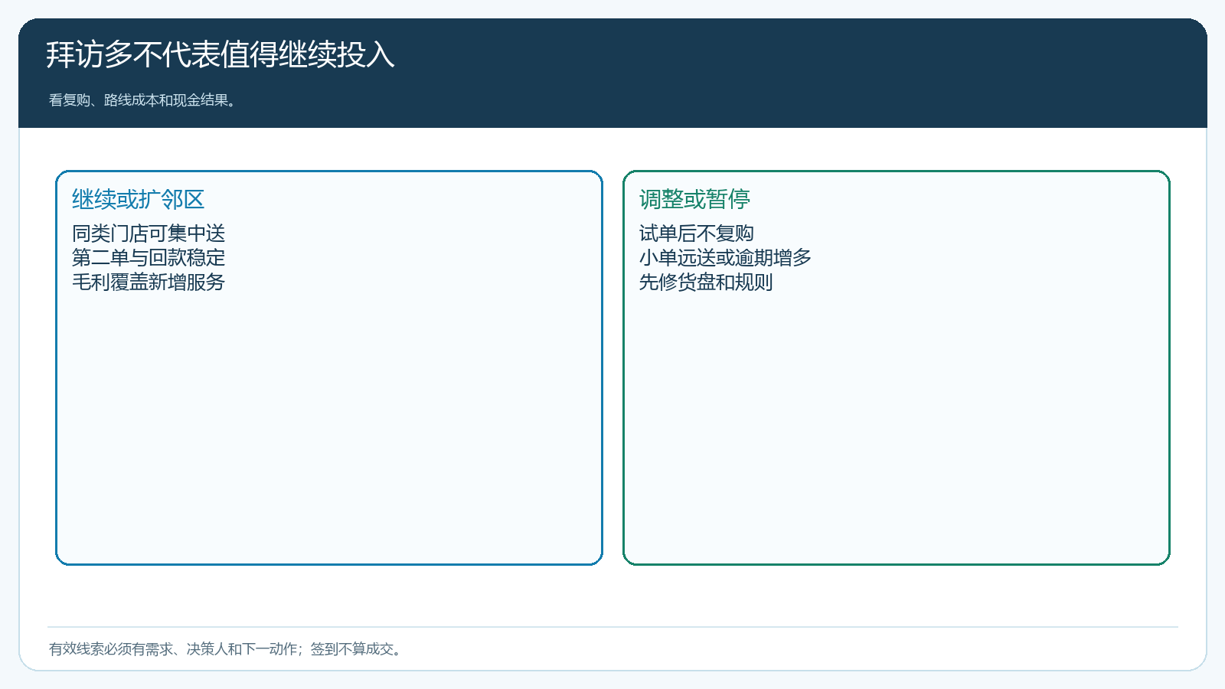The width and height of the screenshot is (1225, 689).
Task: Click the line 第二单与回款稳定
Action: (149, 258)
